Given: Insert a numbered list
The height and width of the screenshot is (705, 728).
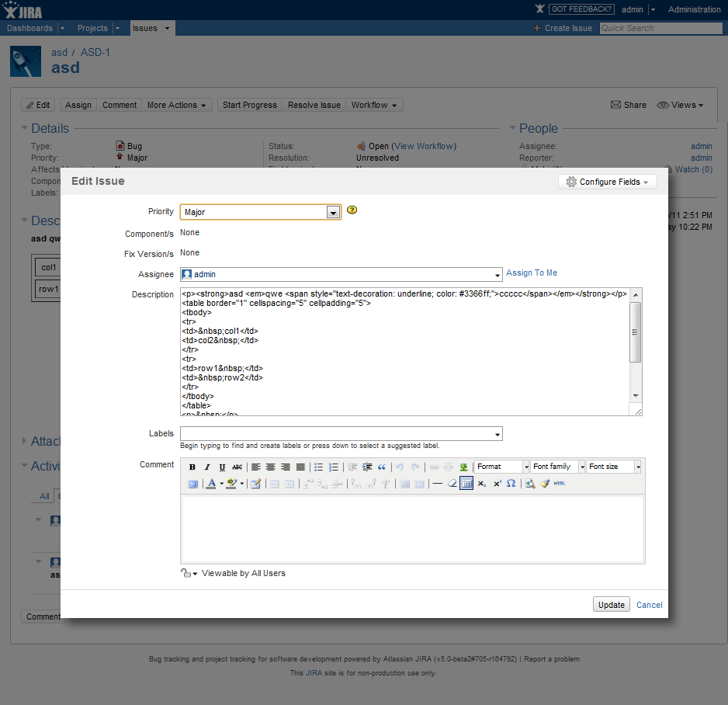Looking at the screenshot, I should (334, 467).
